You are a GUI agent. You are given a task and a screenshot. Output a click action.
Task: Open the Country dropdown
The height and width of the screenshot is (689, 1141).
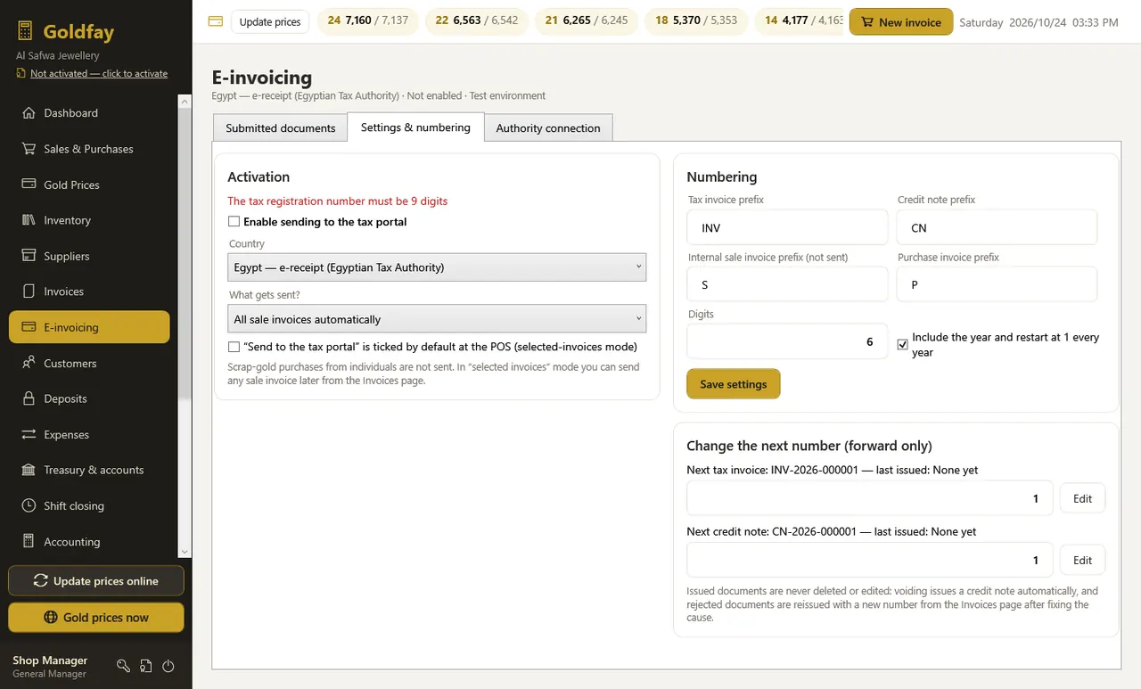437,267
